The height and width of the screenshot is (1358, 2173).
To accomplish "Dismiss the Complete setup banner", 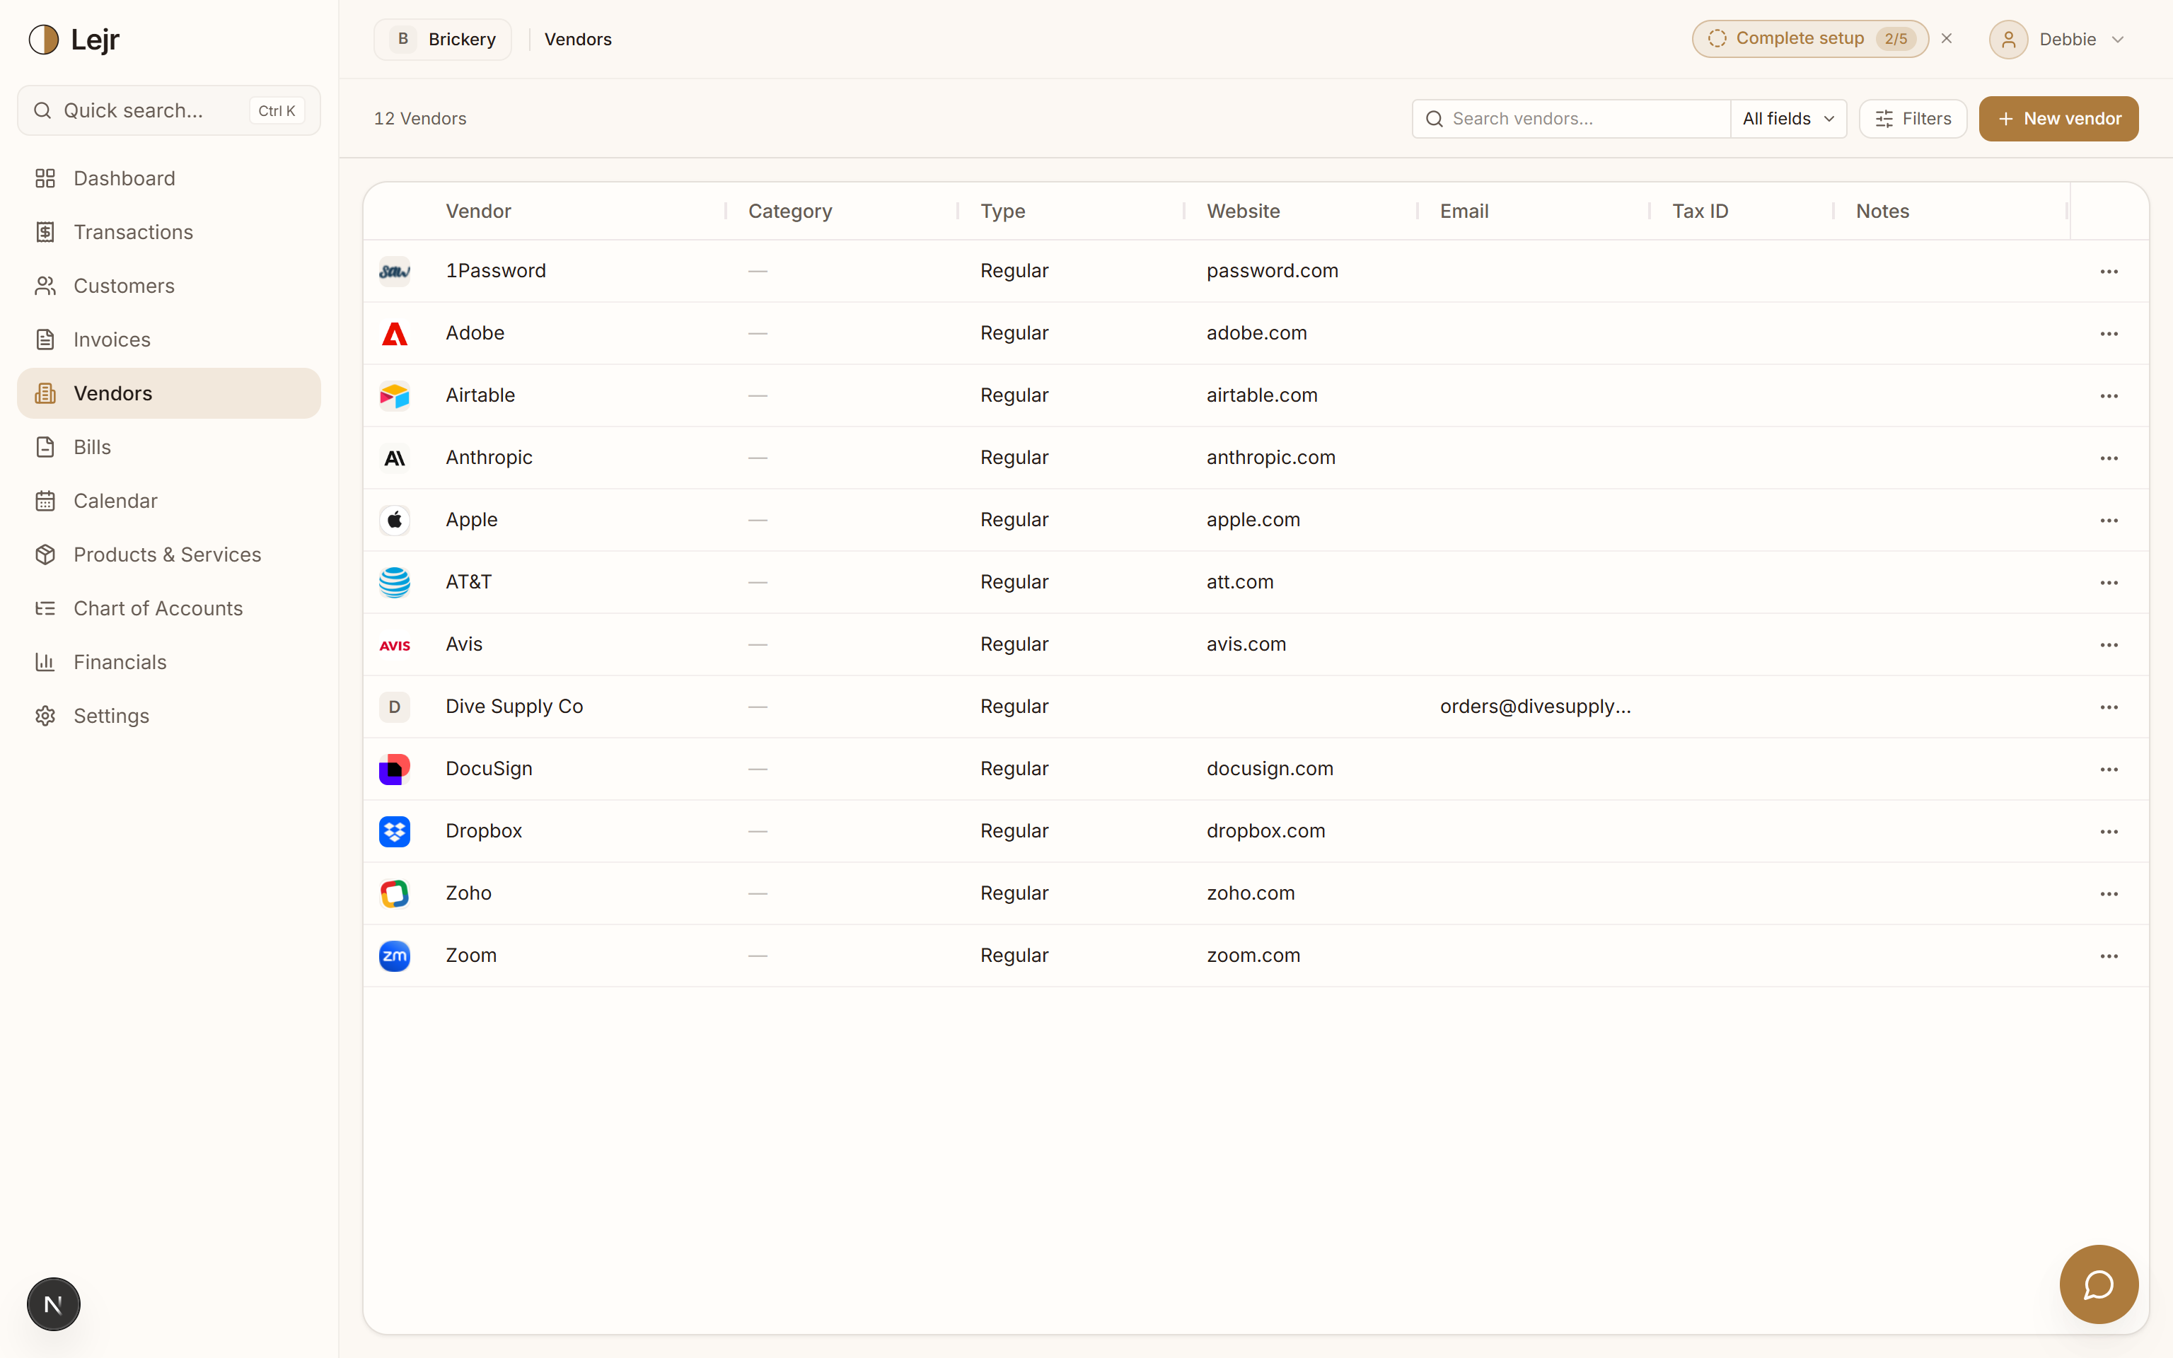I will click(1947, 39).
